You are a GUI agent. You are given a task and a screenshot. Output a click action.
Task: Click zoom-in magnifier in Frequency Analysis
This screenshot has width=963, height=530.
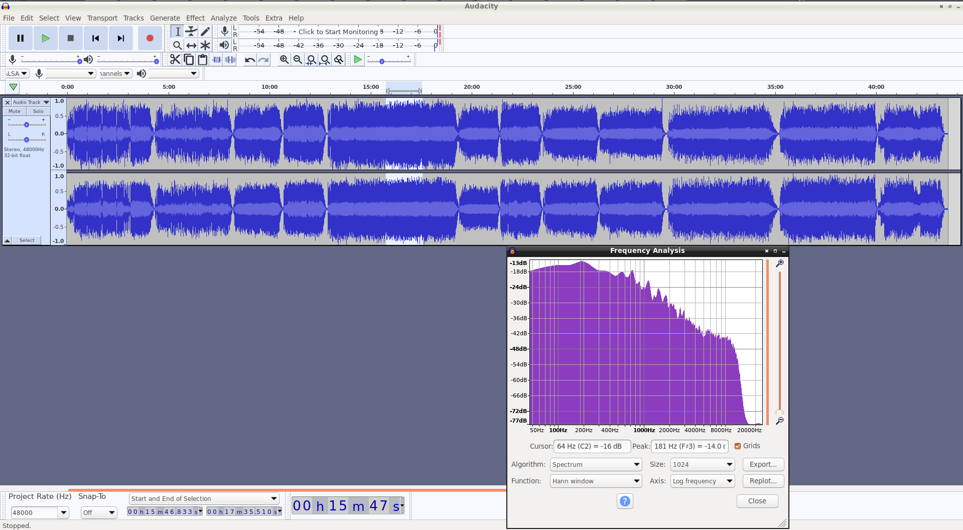pos(779,263)
